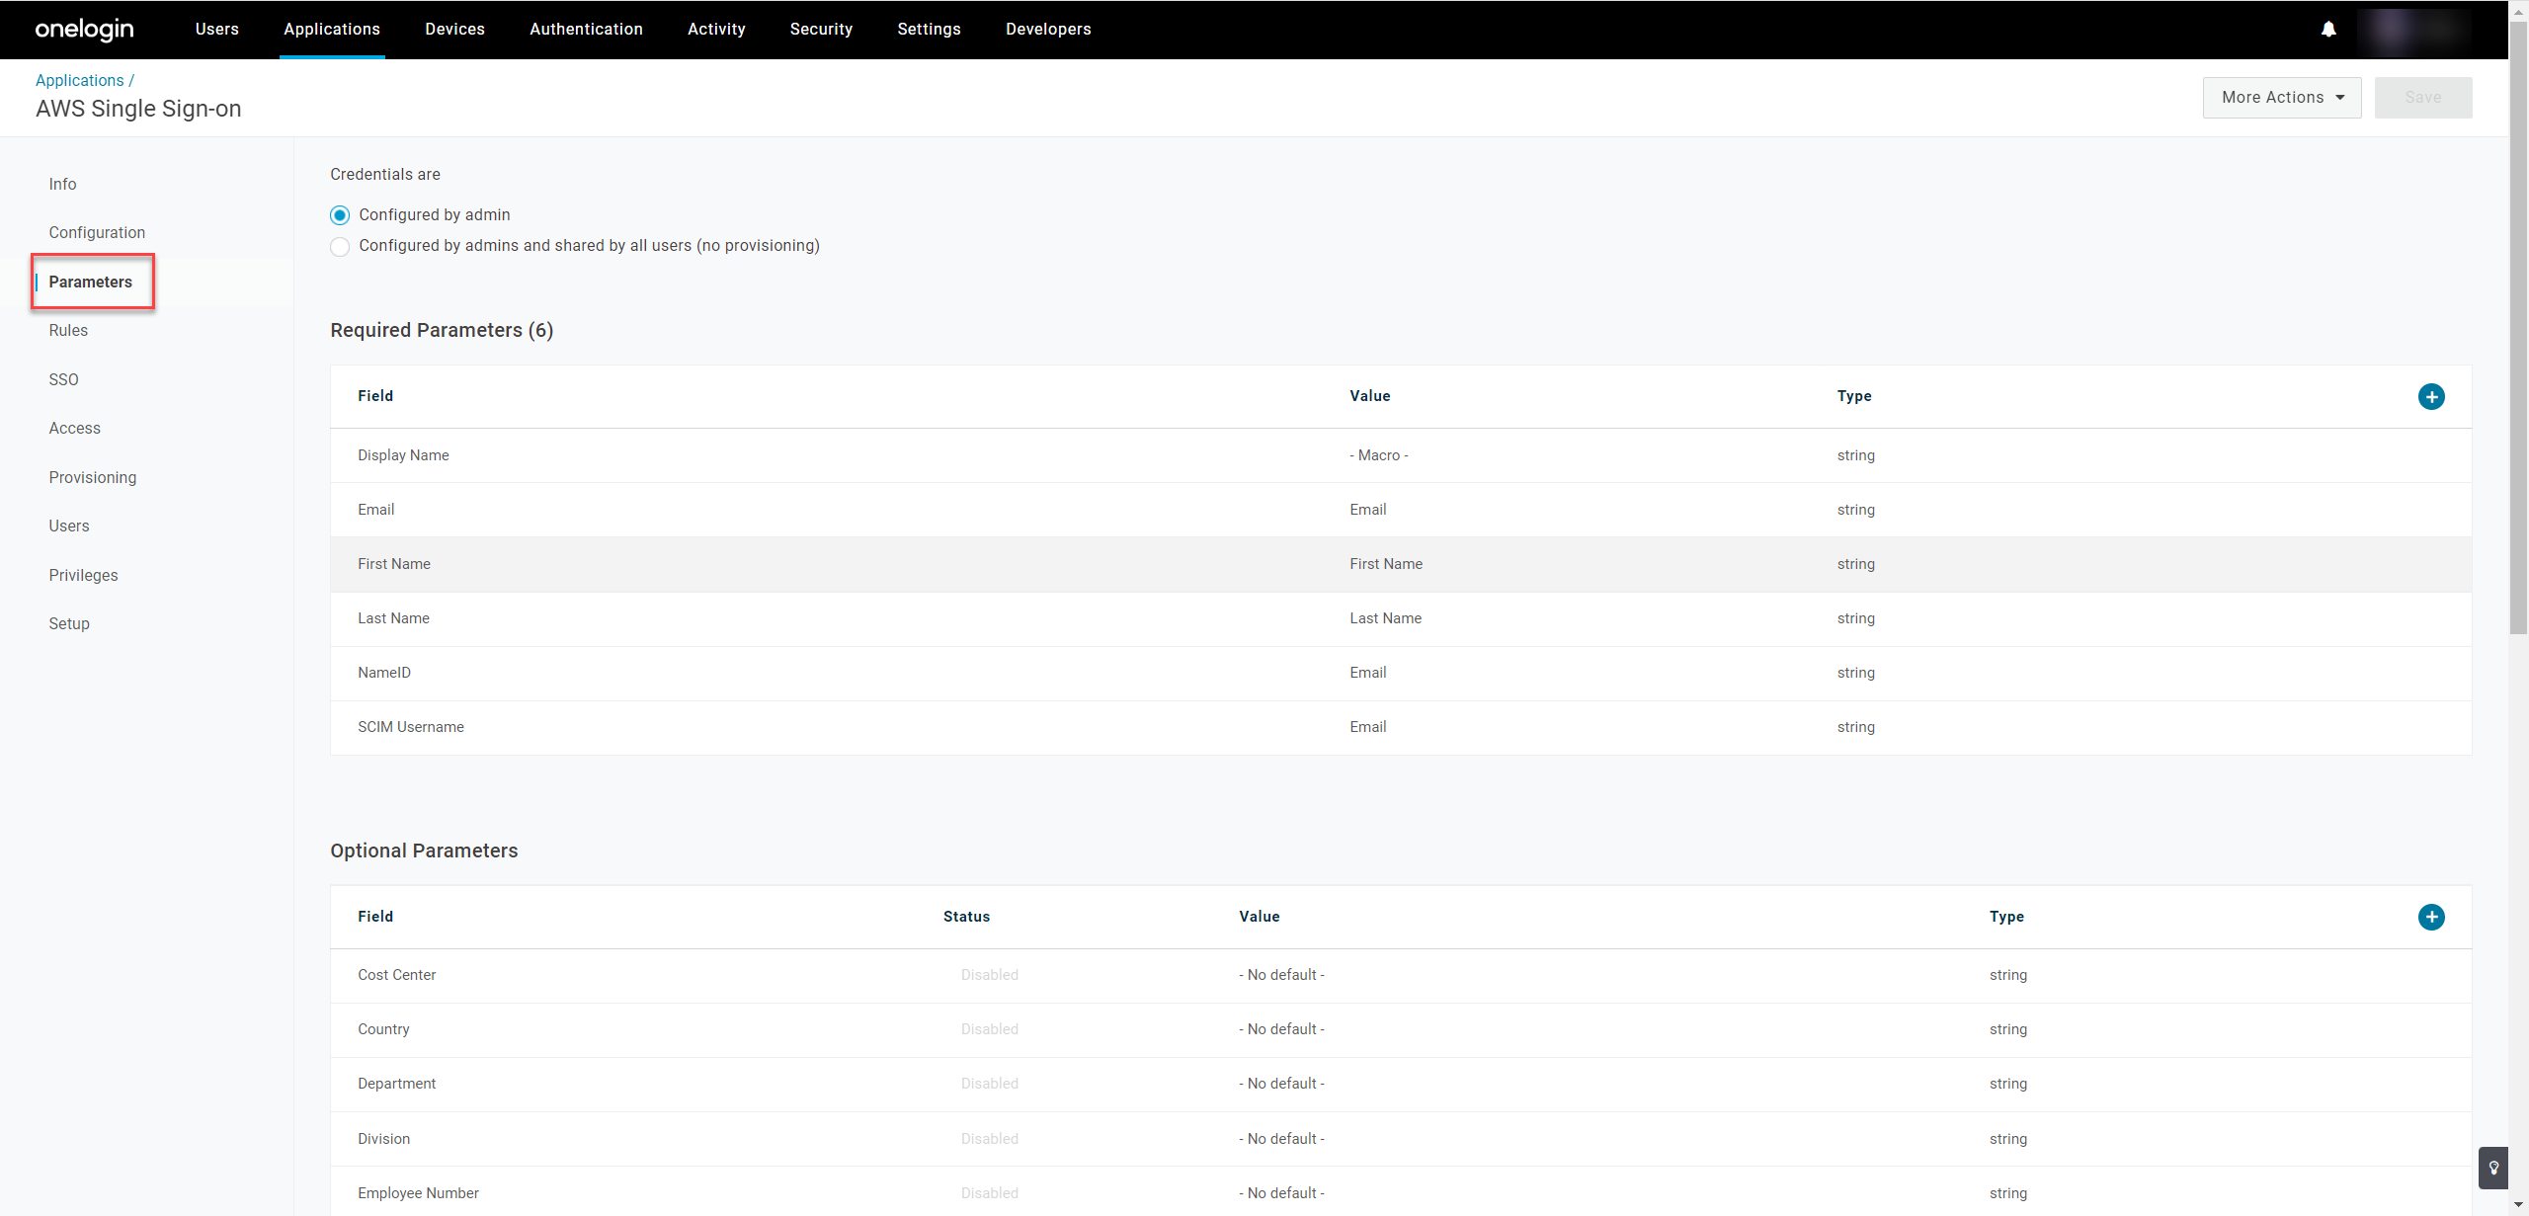Open the More Actions dropdown

pos(2282,97)
